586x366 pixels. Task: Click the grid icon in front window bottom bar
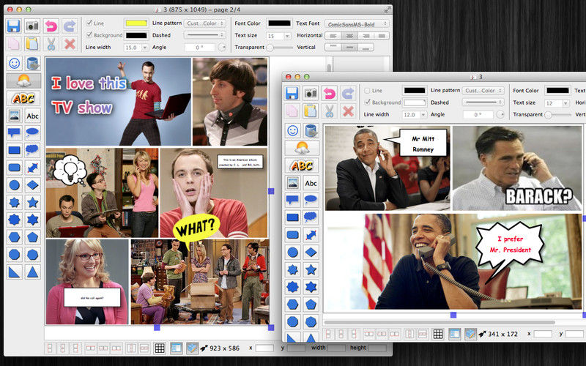438,334
